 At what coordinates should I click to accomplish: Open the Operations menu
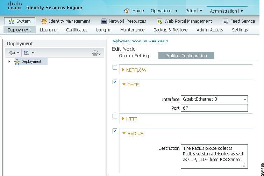(161, 11)
